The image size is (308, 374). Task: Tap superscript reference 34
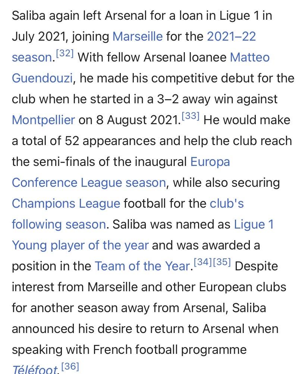coord(203,263)
